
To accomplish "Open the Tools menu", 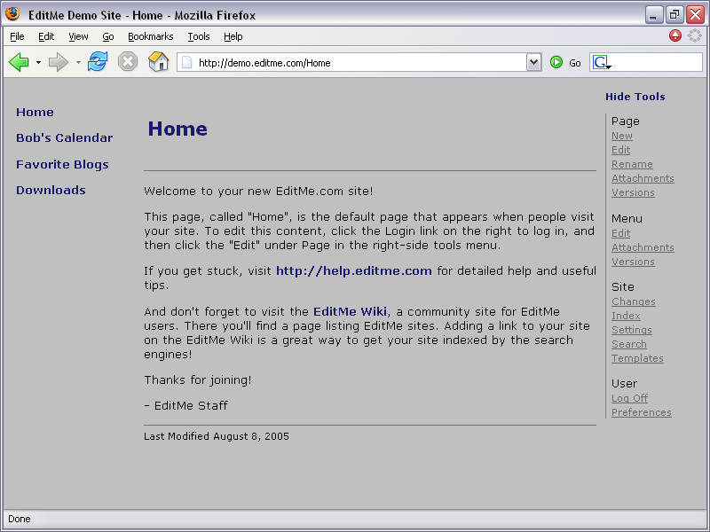I will [199, 36].
